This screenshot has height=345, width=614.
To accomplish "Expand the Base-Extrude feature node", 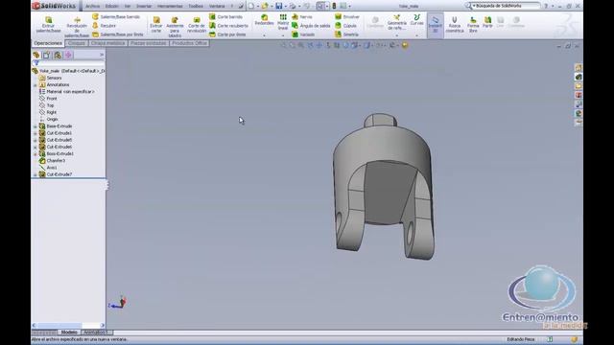I will (35, 126).
